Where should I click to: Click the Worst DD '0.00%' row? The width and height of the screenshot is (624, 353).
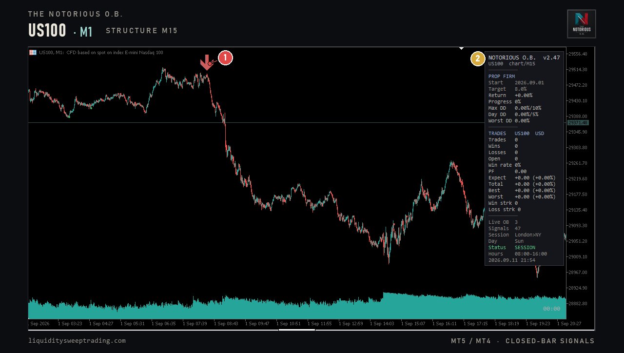coord(509,121)
